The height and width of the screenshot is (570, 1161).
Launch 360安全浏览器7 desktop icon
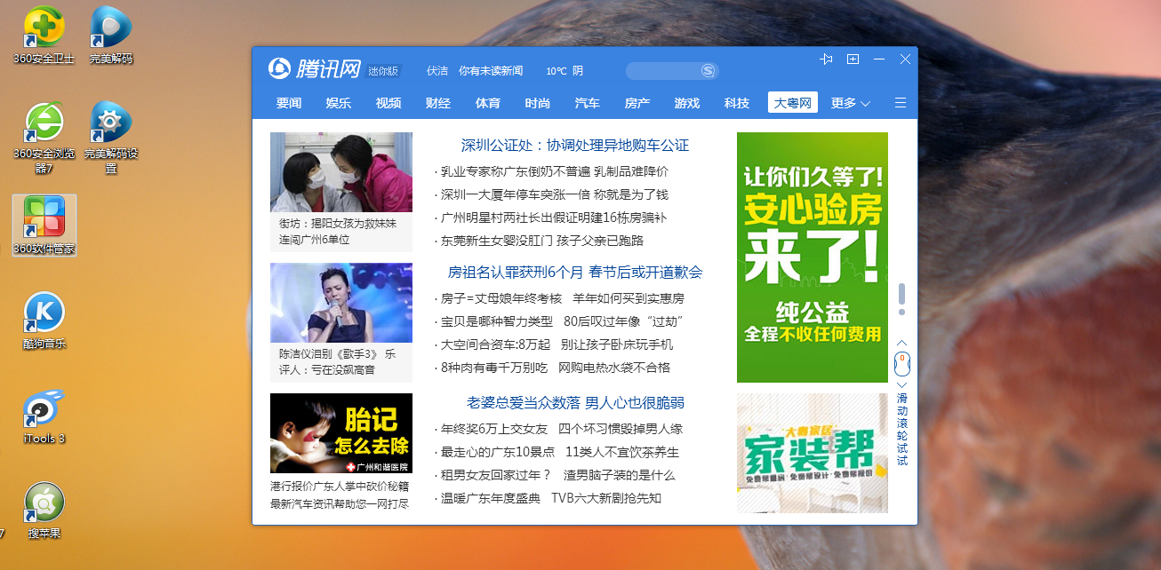point(44,138)
